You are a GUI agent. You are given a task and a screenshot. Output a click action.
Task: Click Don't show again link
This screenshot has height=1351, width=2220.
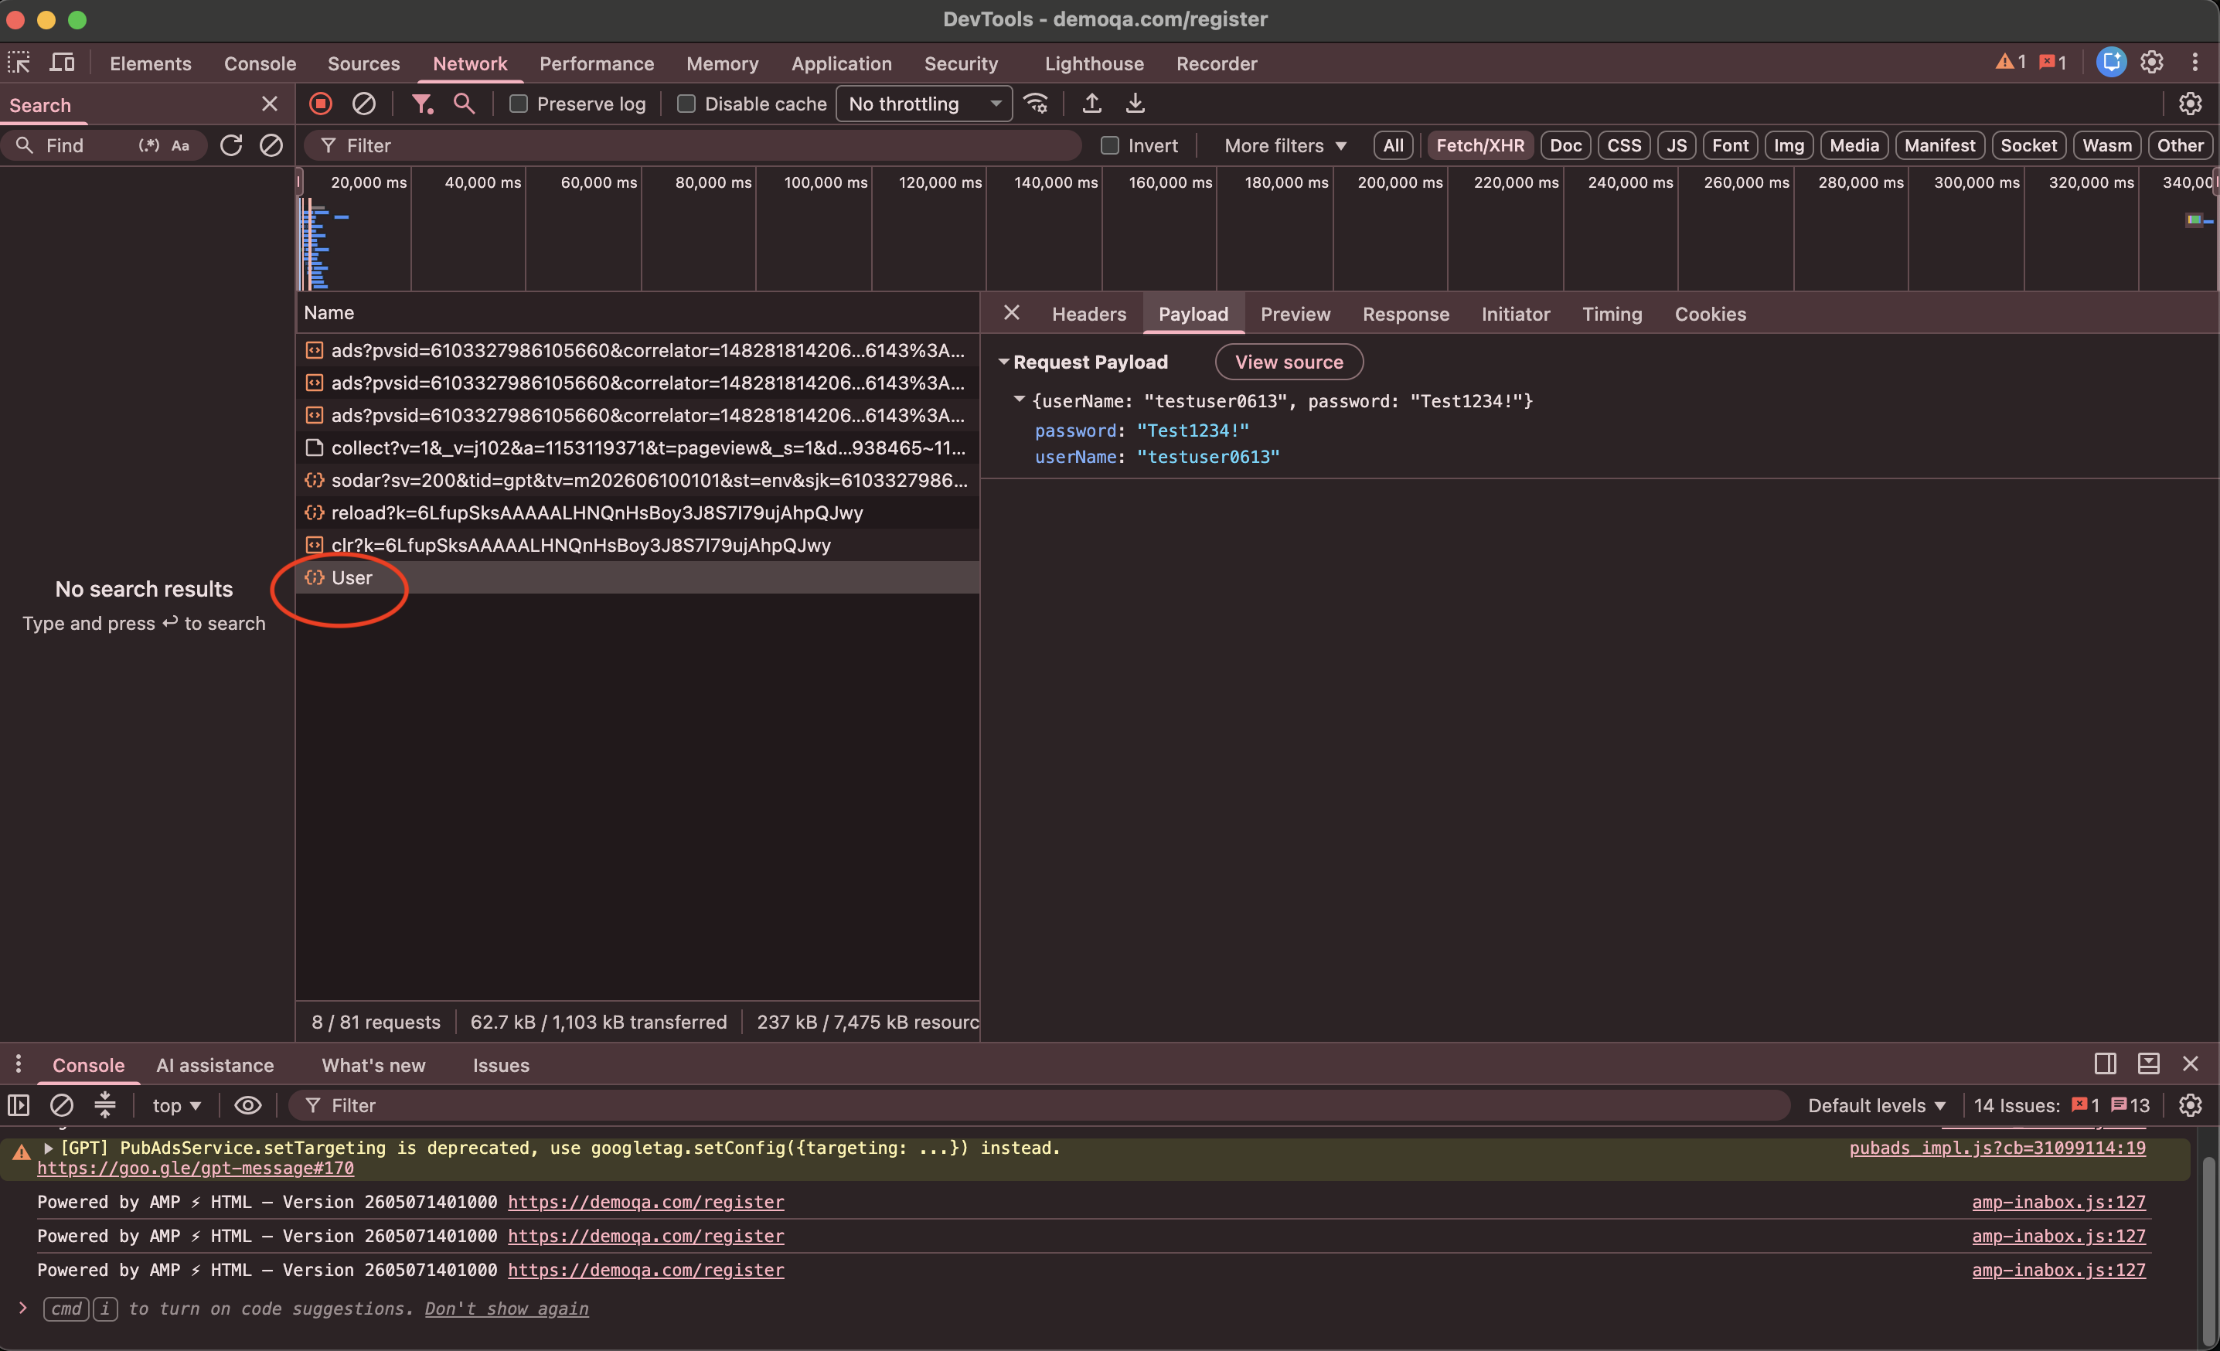[x=506, y=1308]
